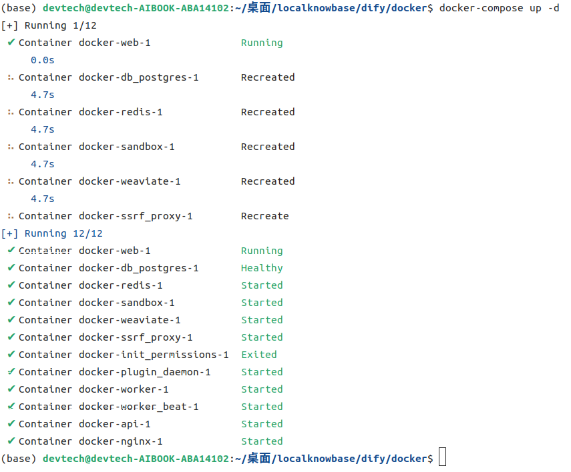Click the green checkmark beside first docker-web-1 line
571x472 pixels.
(x=11, y=42)
